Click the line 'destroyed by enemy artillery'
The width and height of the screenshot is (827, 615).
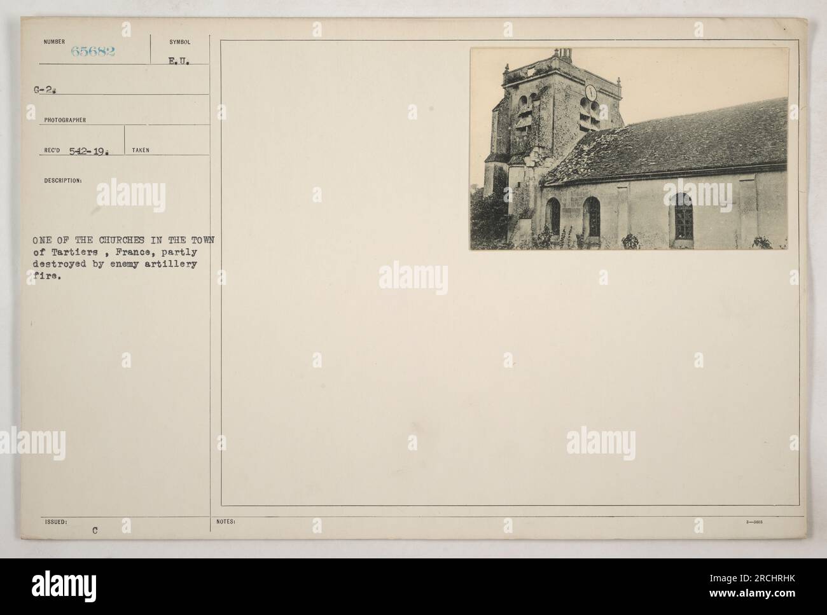(115, 264)
